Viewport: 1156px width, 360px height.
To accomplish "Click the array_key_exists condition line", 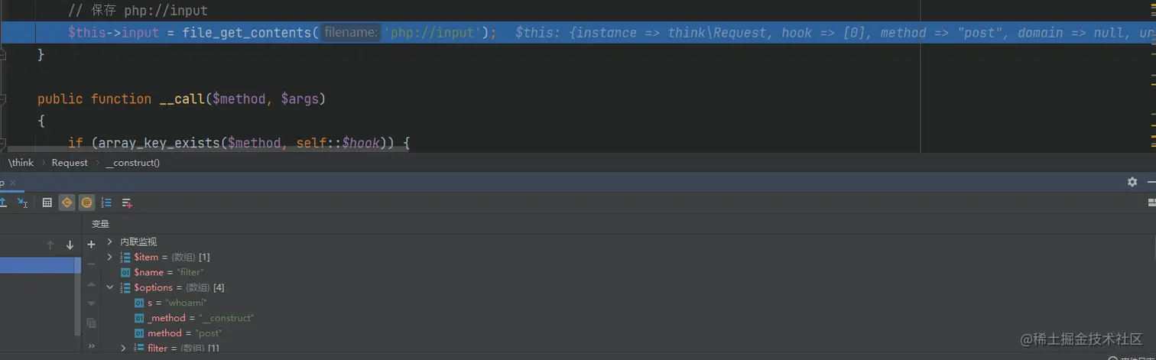I will (x=239, y=143).
